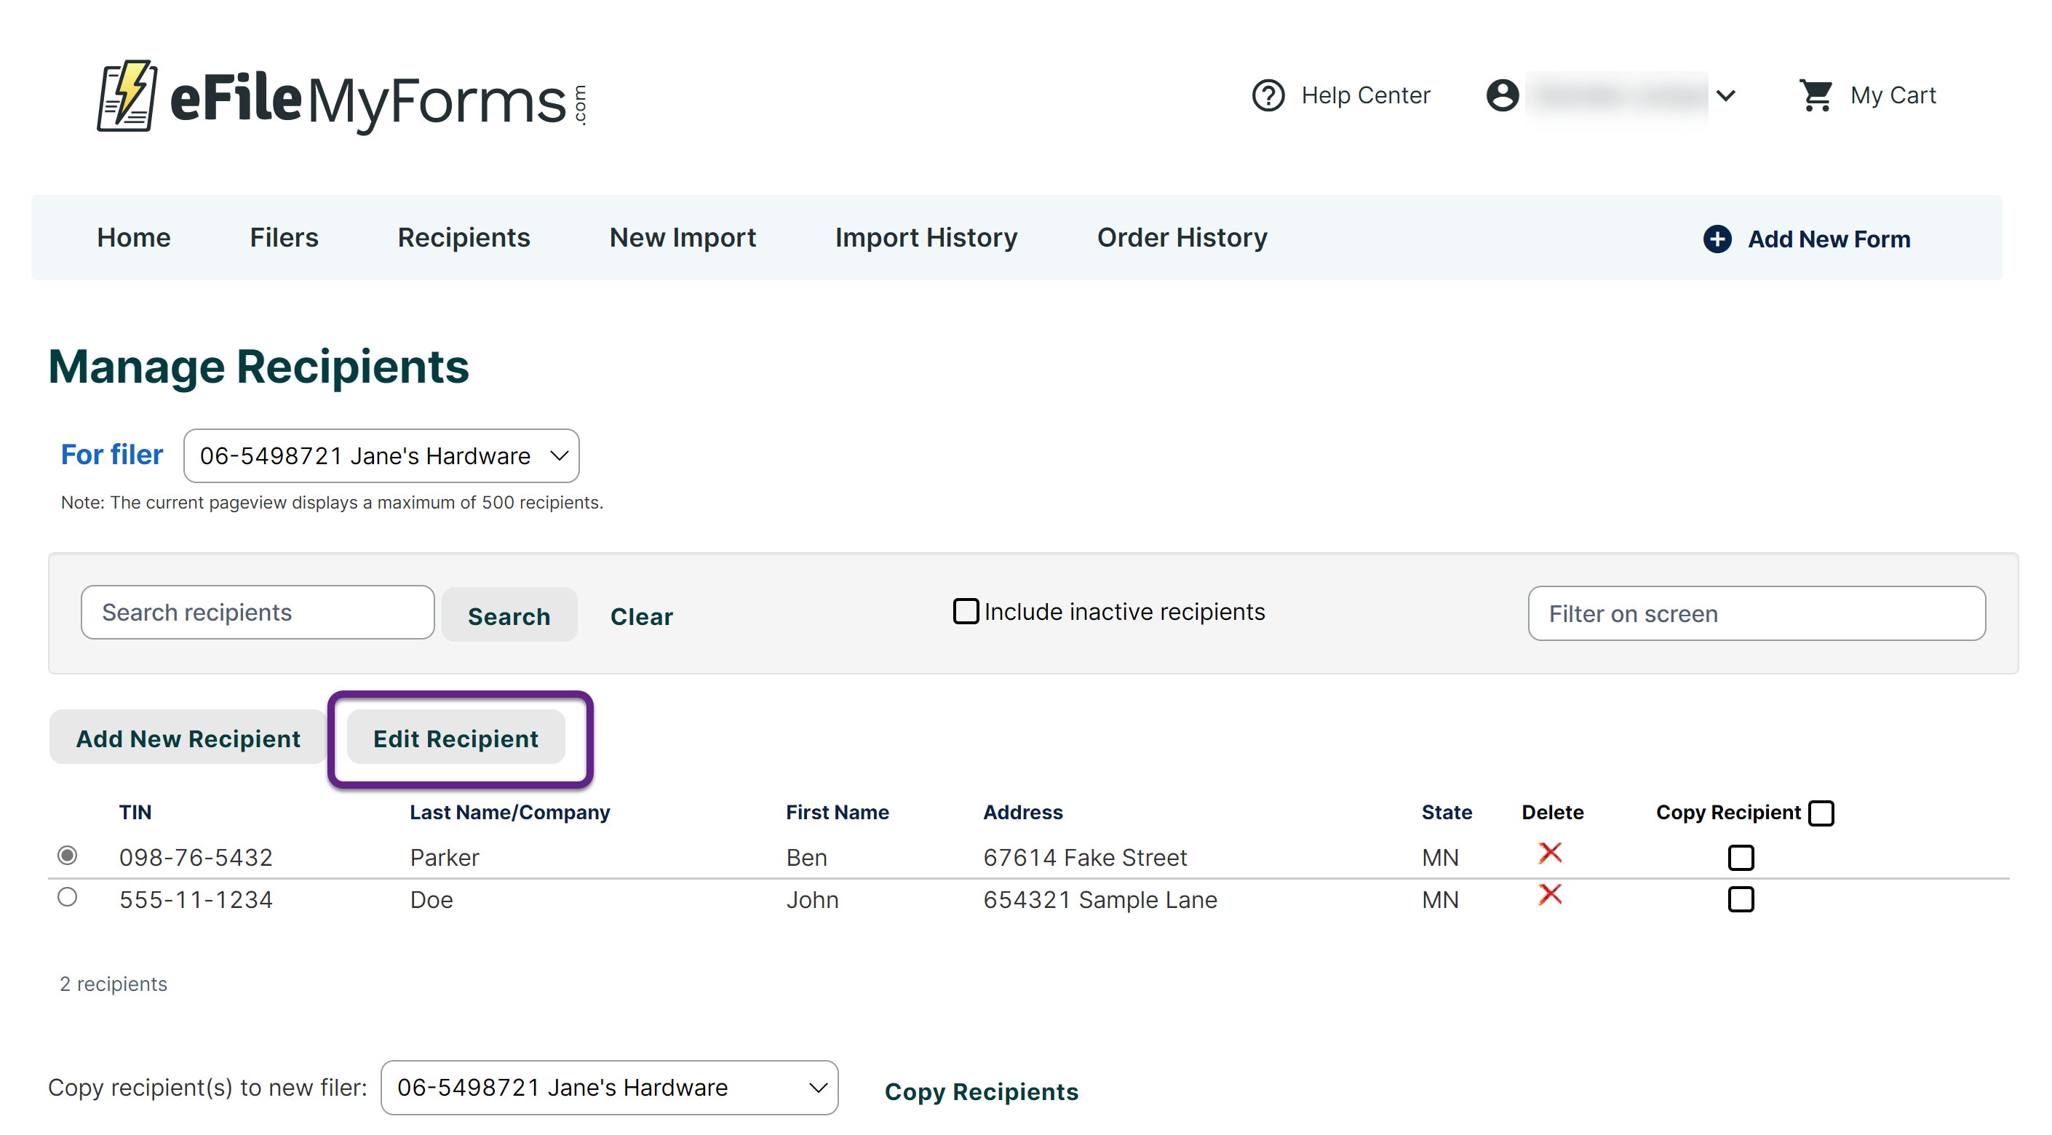Go to the Filers menu item
Image resolution: width=2052 pixels, height=1135 pixels.
tap(284, 237)
